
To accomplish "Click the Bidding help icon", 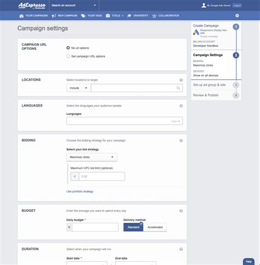I will (181, 140).
